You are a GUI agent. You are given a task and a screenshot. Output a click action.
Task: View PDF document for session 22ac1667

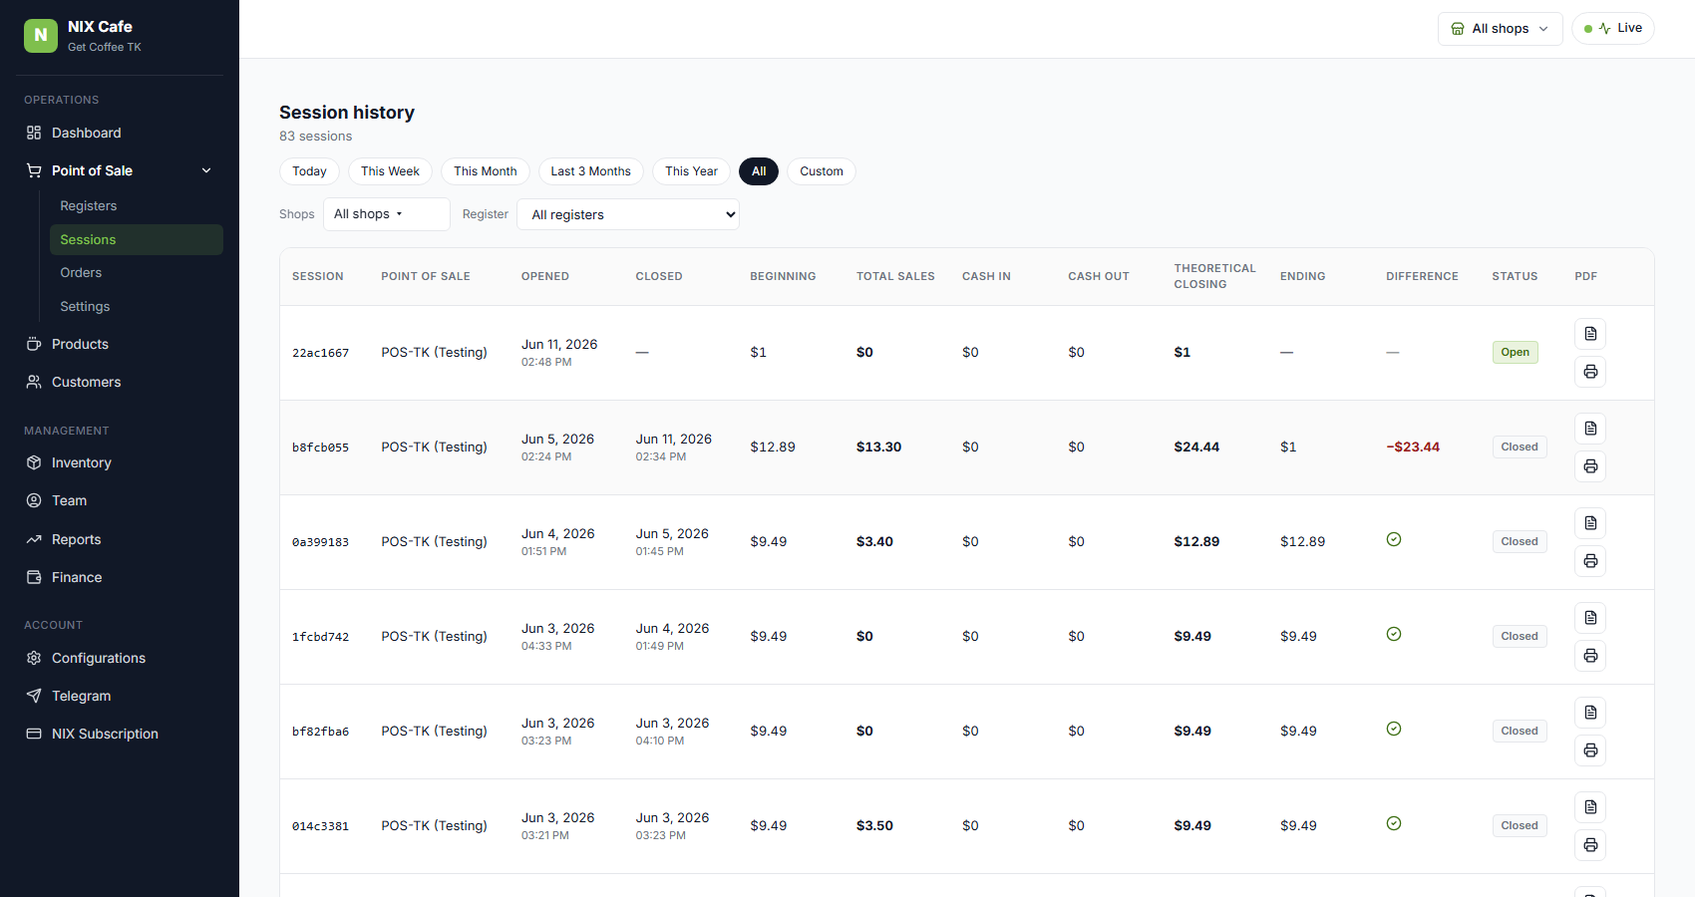[x=1590, y=334]
